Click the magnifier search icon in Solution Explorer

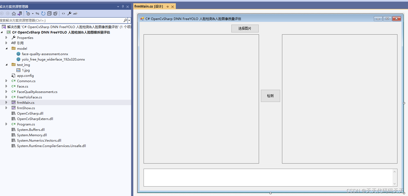tap(125, 20)
